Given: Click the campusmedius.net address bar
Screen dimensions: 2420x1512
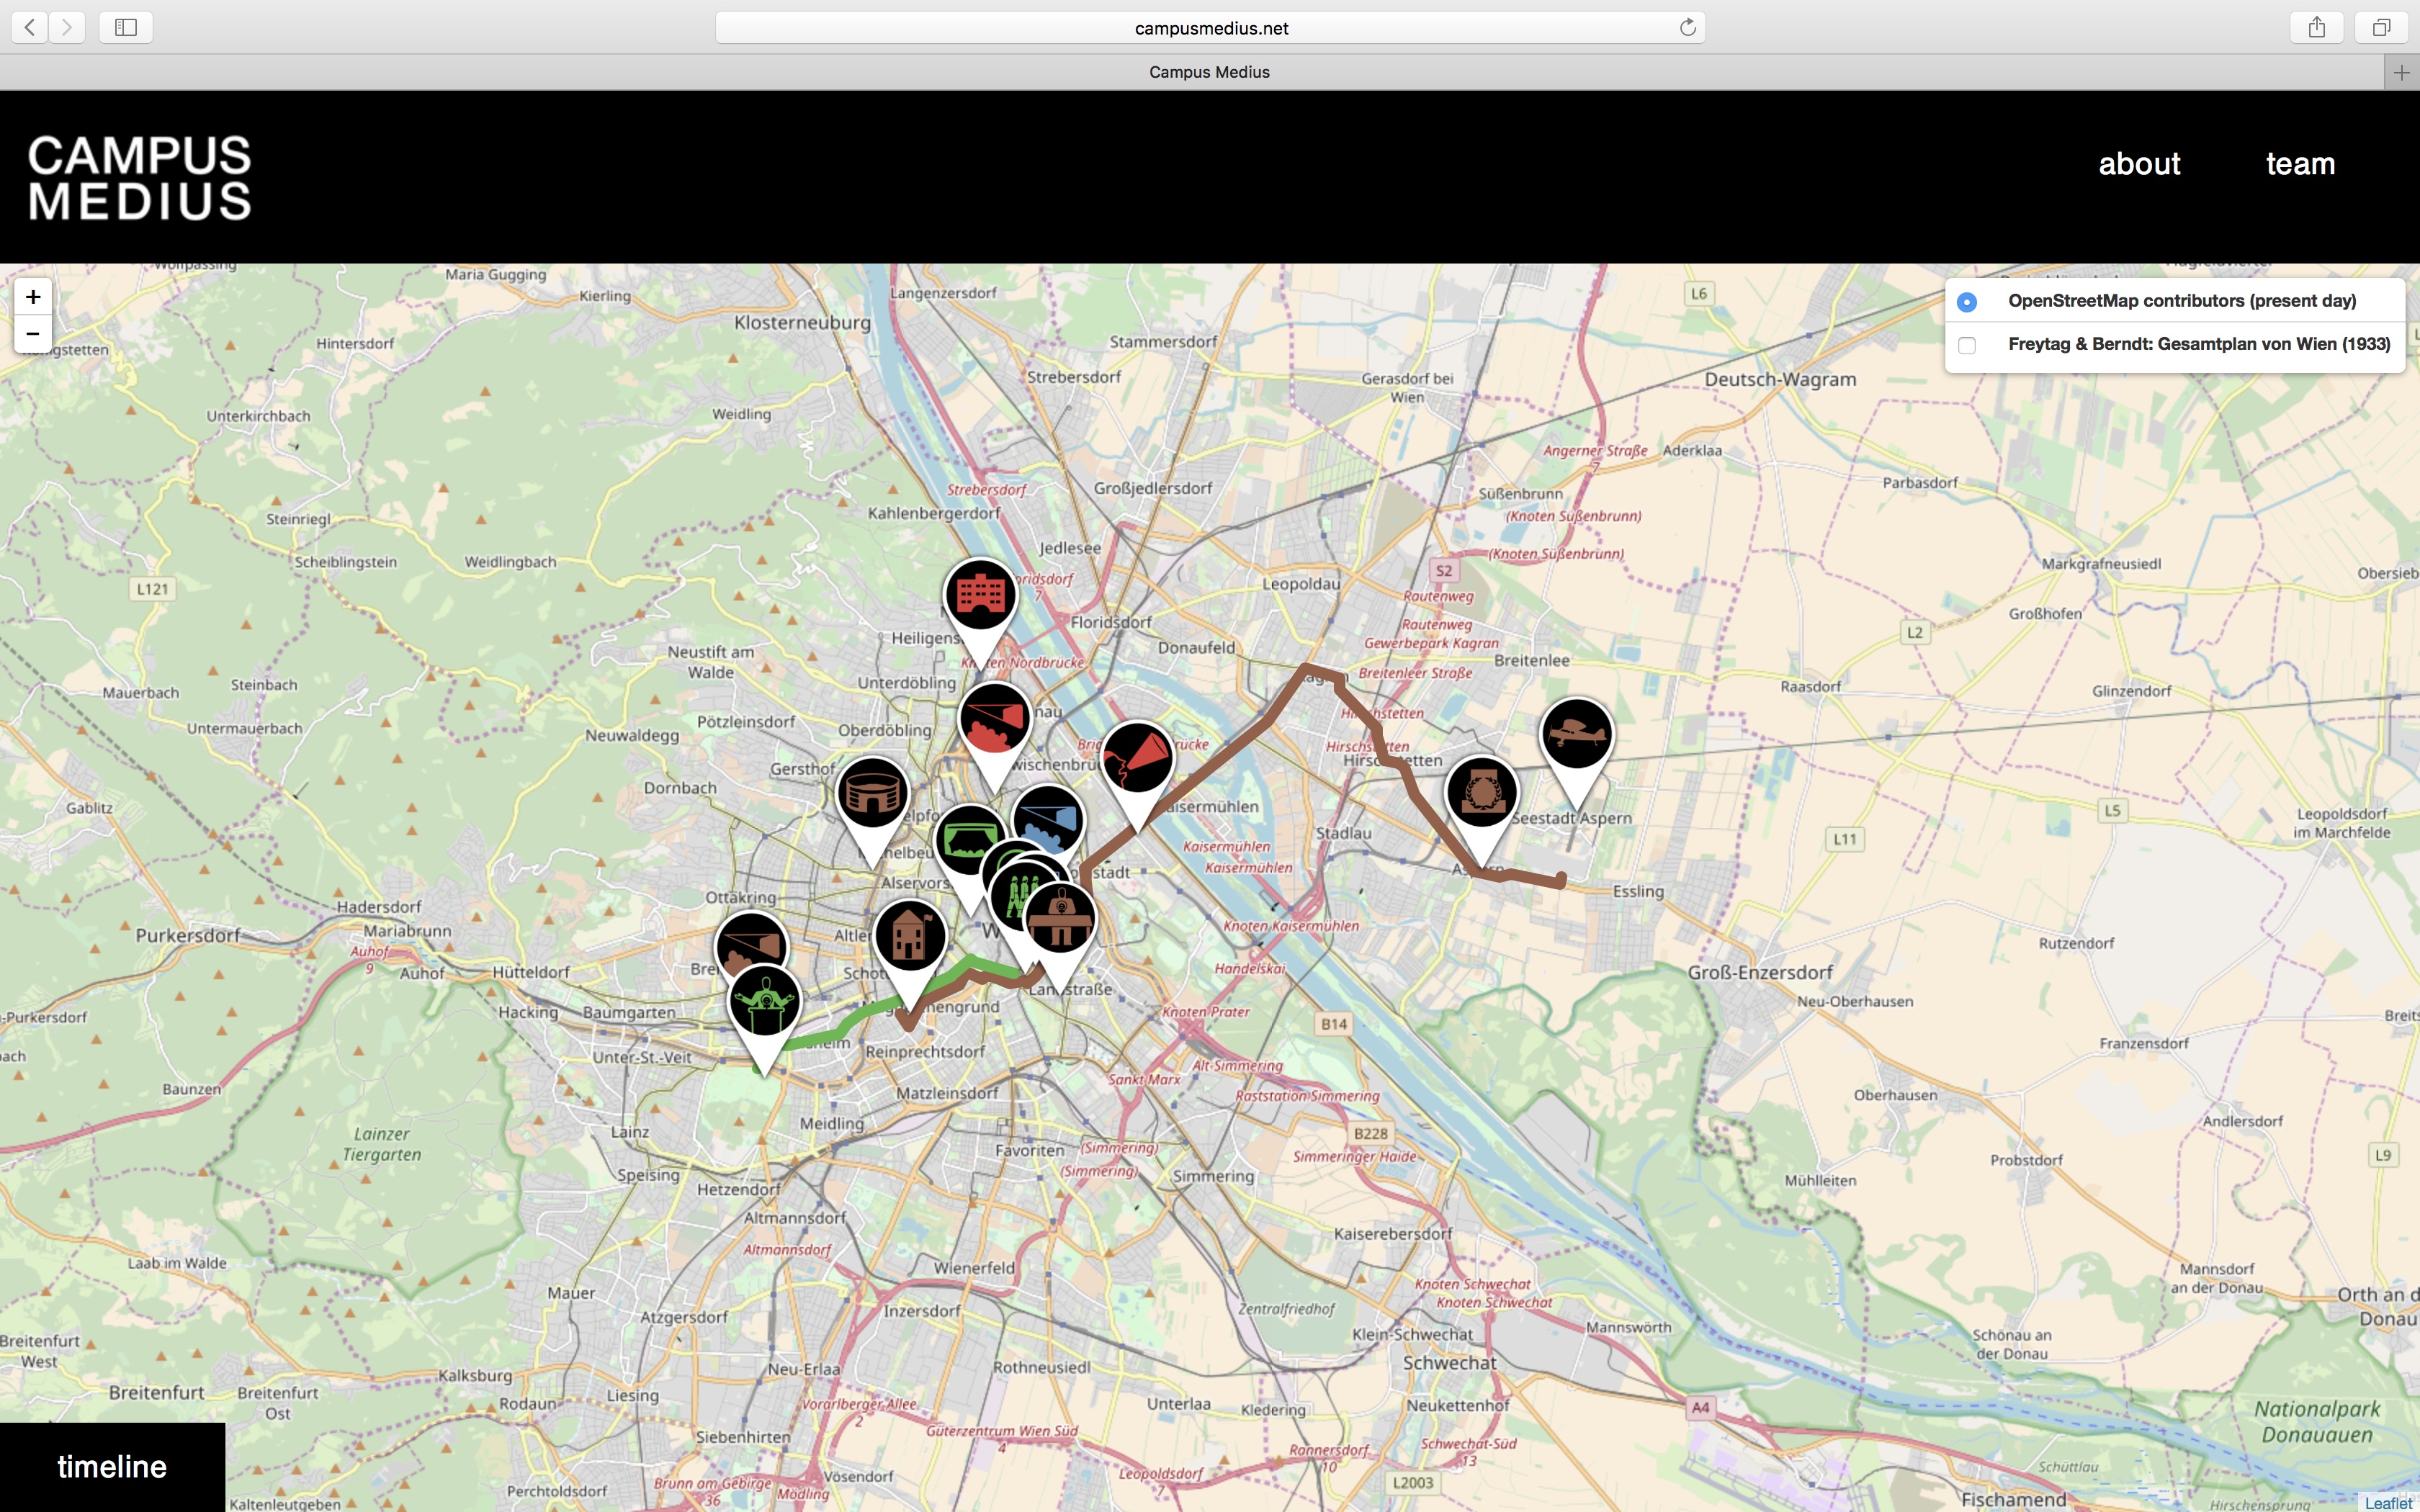Looking at the screenshot, I should point(1210,28).
